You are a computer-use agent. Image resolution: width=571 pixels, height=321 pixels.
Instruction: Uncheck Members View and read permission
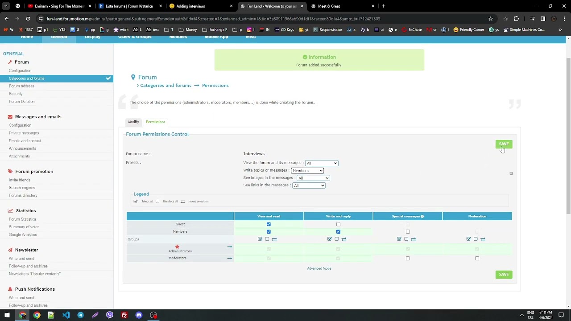point(269,232)
